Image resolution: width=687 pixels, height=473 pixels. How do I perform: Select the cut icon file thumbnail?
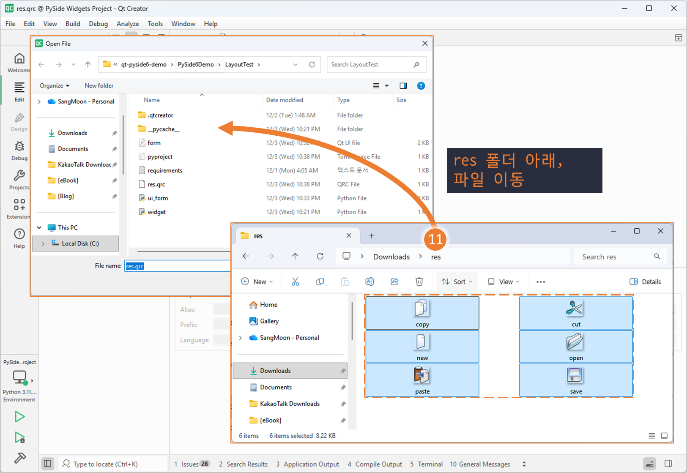point(576,313)
